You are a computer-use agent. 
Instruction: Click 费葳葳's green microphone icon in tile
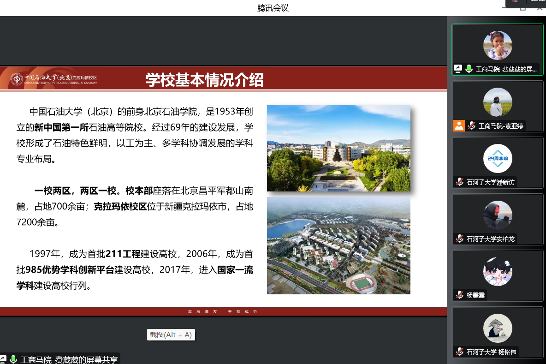(469, 69)
